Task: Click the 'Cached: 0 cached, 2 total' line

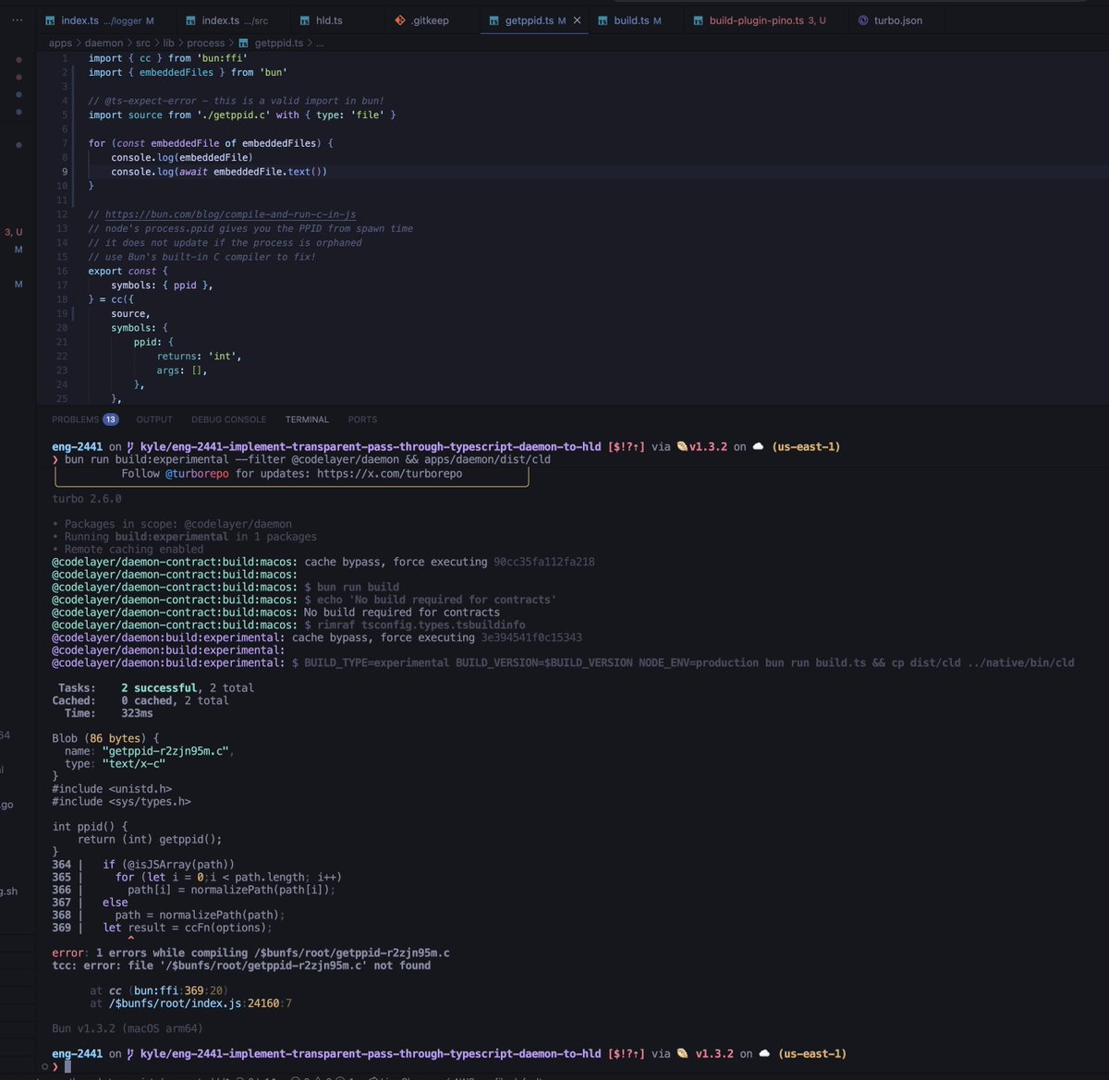Action: tap(152, 700)
